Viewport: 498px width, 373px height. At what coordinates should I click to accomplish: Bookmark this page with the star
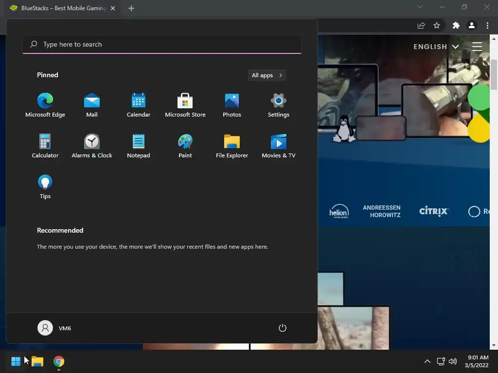[437, 26]
